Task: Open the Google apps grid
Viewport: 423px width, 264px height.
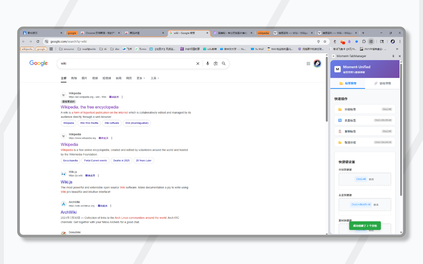Action: coord(308,64)
